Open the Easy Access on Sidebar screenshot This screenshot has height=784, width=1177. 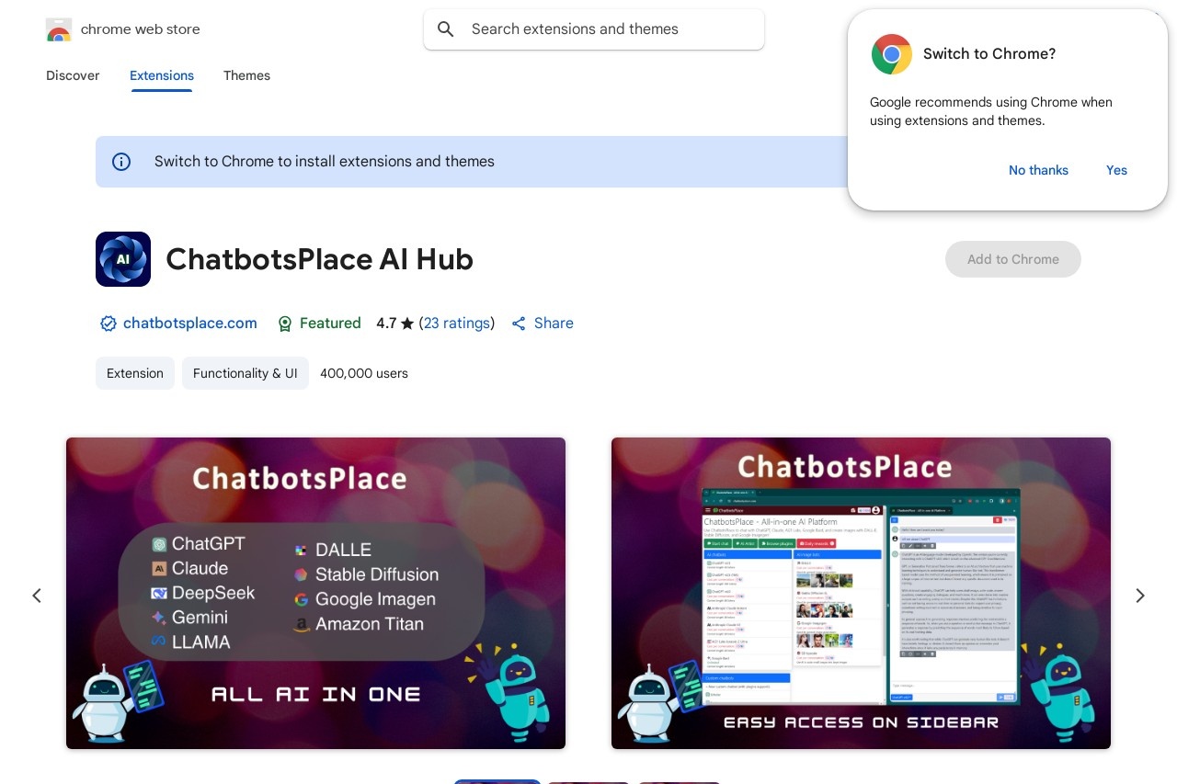click(861, 593)
